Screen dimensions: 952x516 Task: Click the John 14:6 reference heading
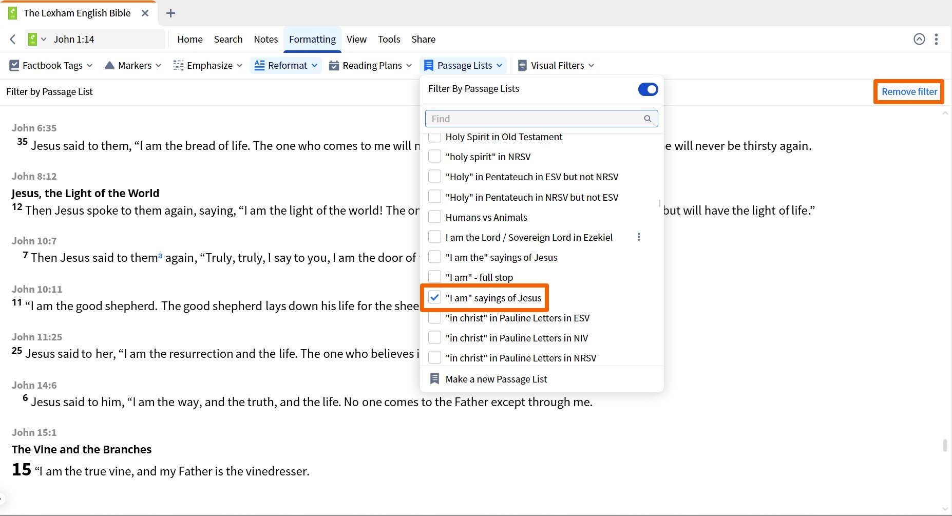tap(34, 385)
